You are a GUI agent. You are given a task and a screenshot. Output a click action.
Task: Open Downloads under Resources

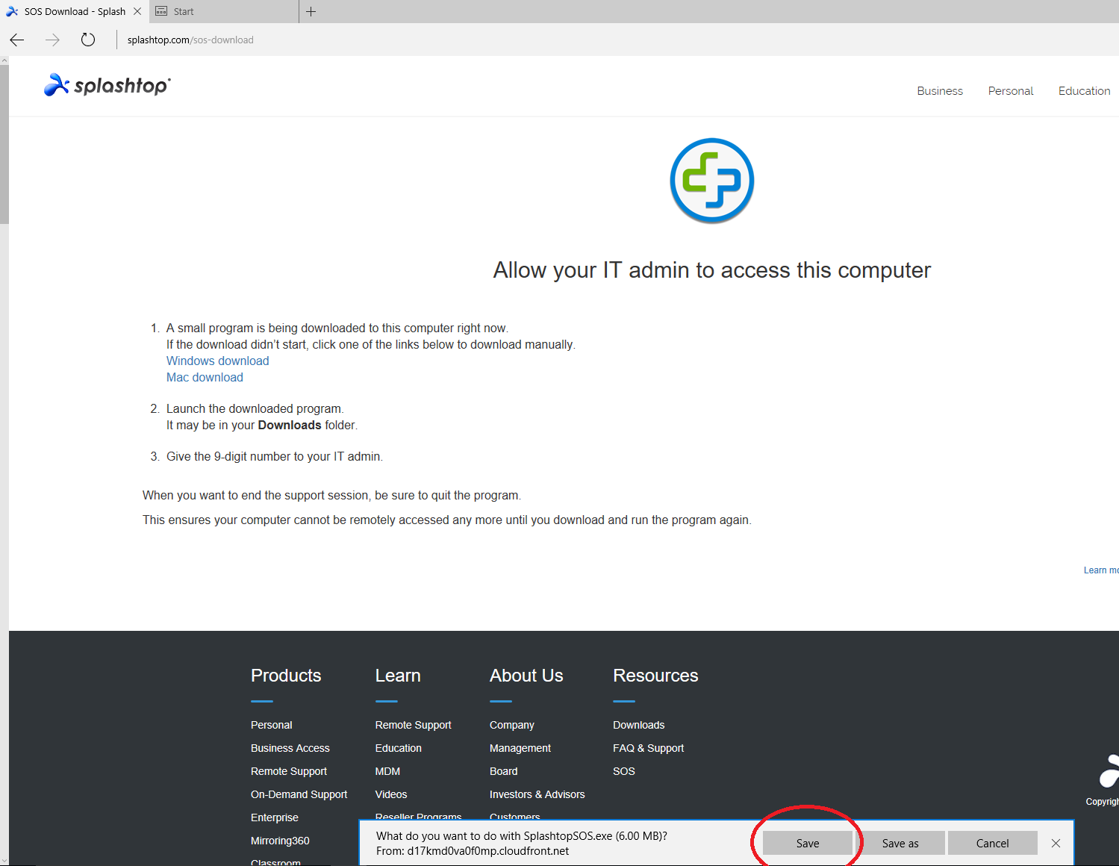point(639,725)
